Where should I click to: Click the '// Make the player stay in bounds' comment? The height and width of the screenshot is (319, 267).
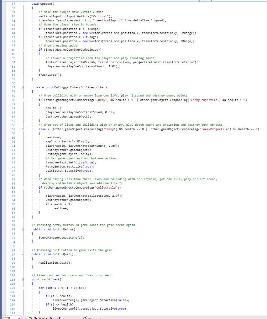tap(68, 25)
